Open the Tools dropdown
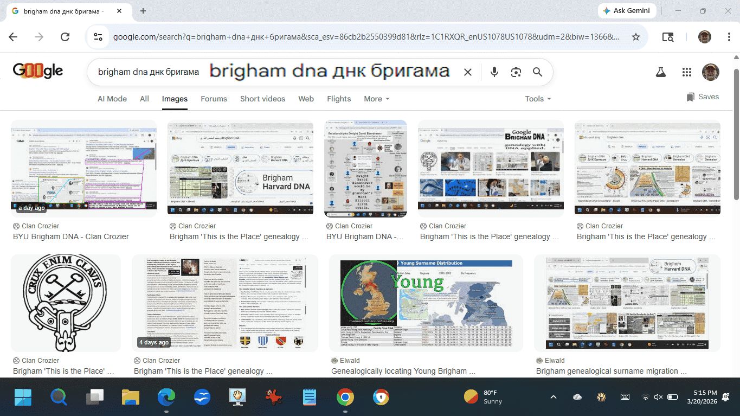Image resolution: width=740 pixels, height=416 pixels. [537, 99]
